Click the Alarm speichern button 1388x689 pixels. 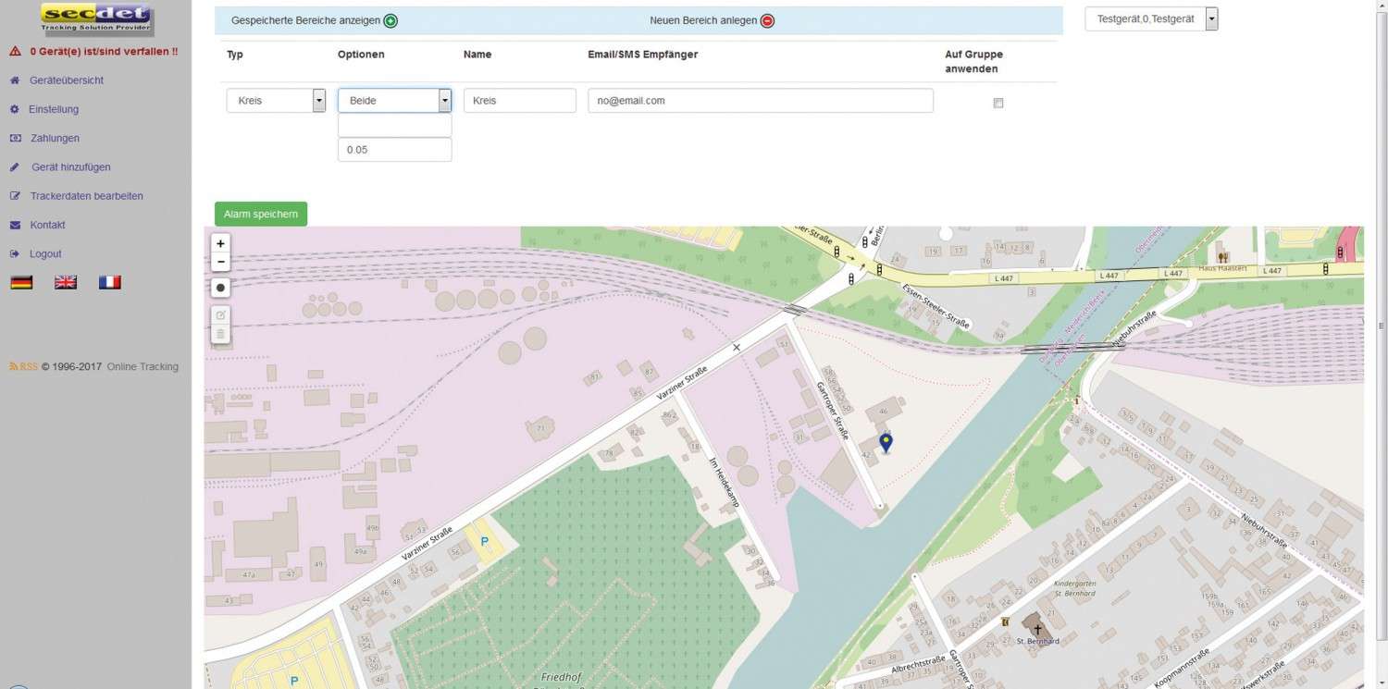(261, 214)
